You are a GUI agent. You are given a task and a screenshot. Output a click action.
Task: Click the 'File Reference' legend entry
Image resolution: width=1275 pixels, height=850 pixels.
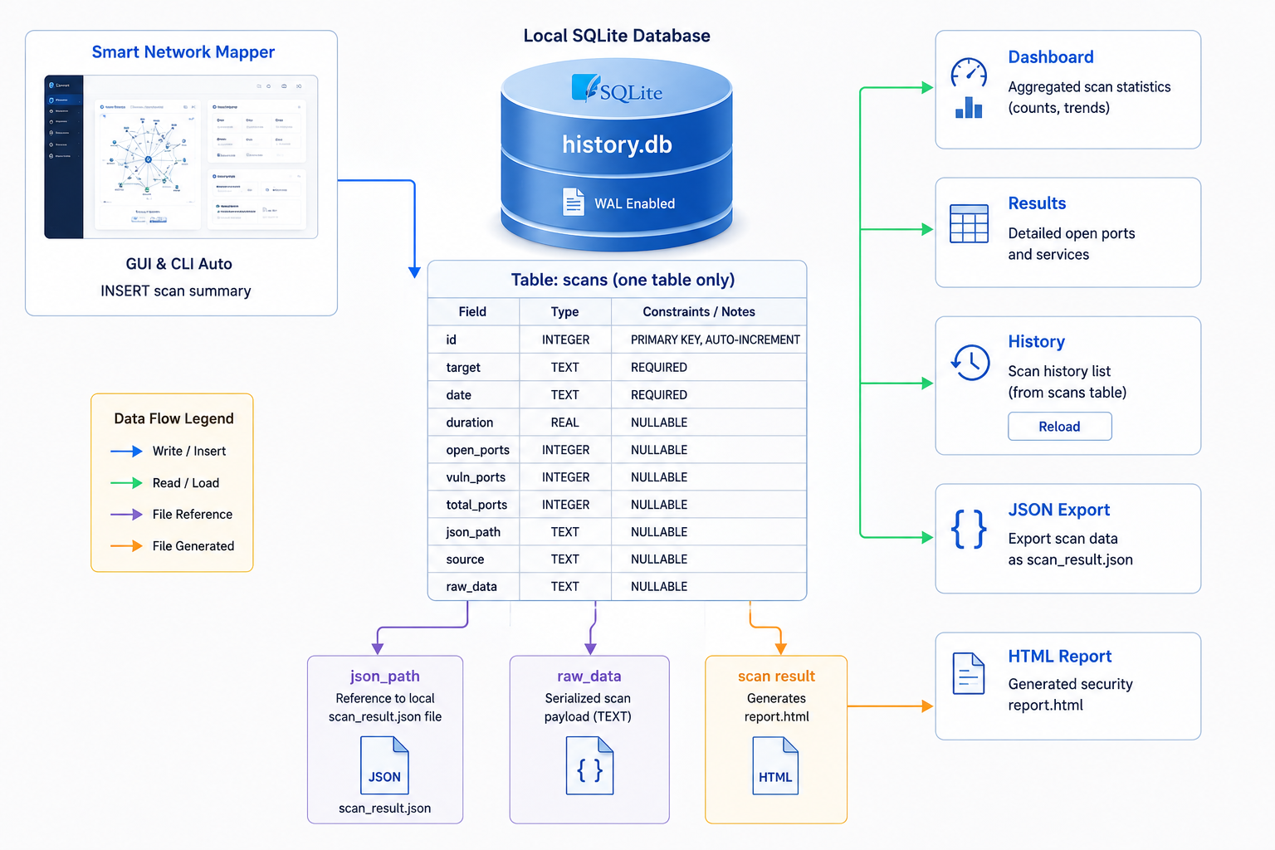[172, 515]
